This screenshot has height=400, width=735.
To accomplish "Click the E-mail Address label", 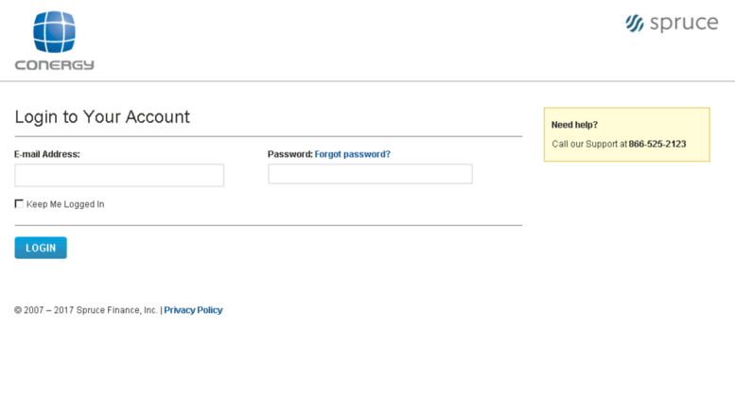I will [47, 154].
